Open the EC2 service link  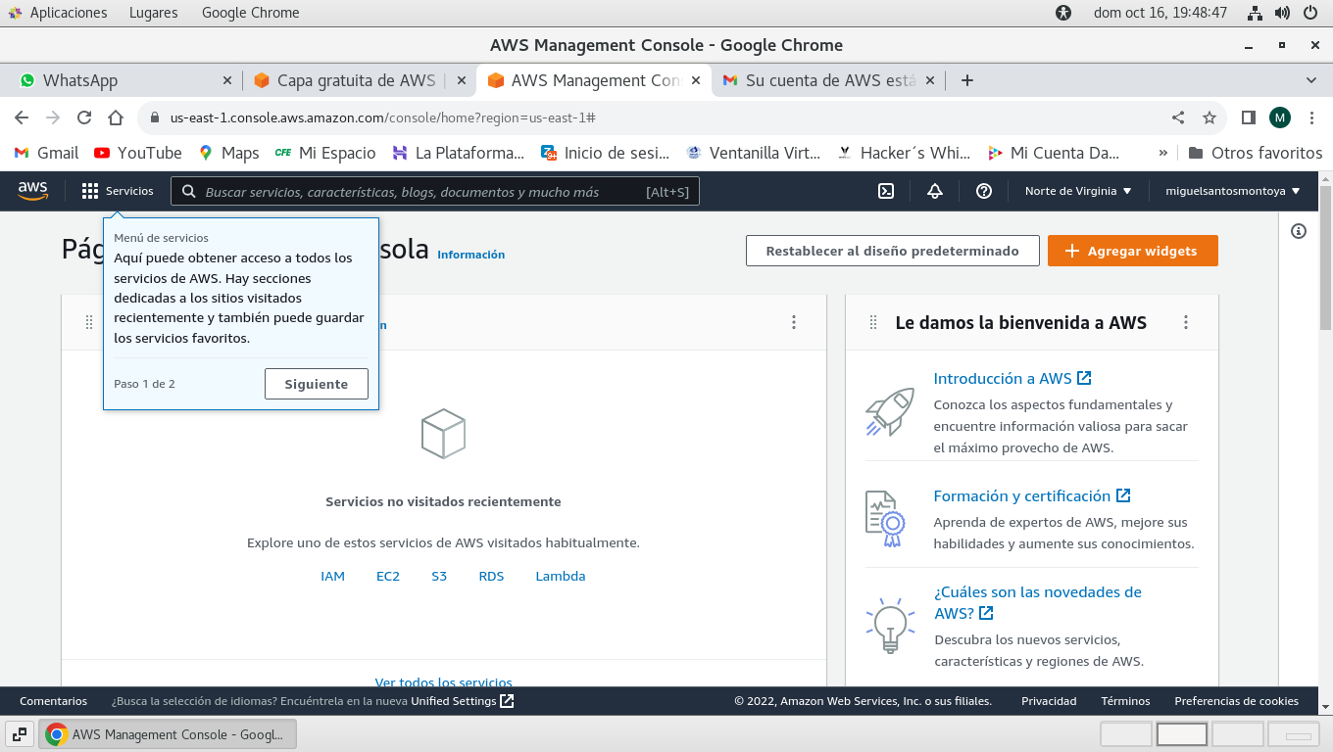click(x=388, y=576)
